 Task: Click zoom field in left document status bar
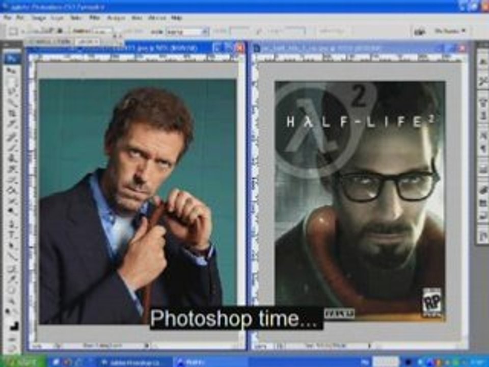[37, 346]
